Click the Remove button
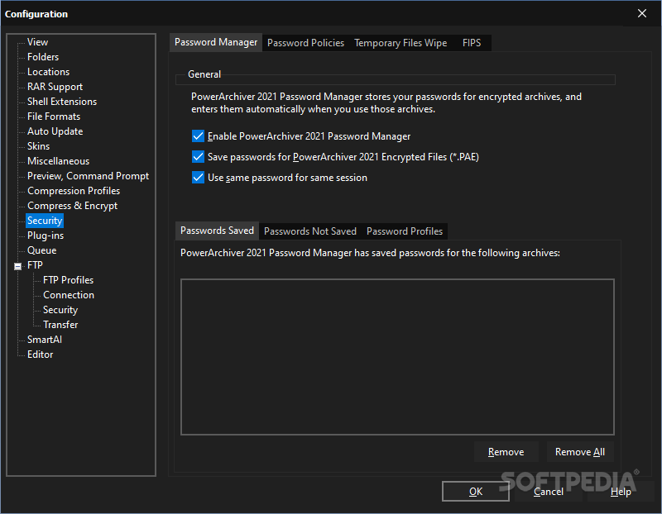The height and width of the screenshot is (514, 662). 506,452
